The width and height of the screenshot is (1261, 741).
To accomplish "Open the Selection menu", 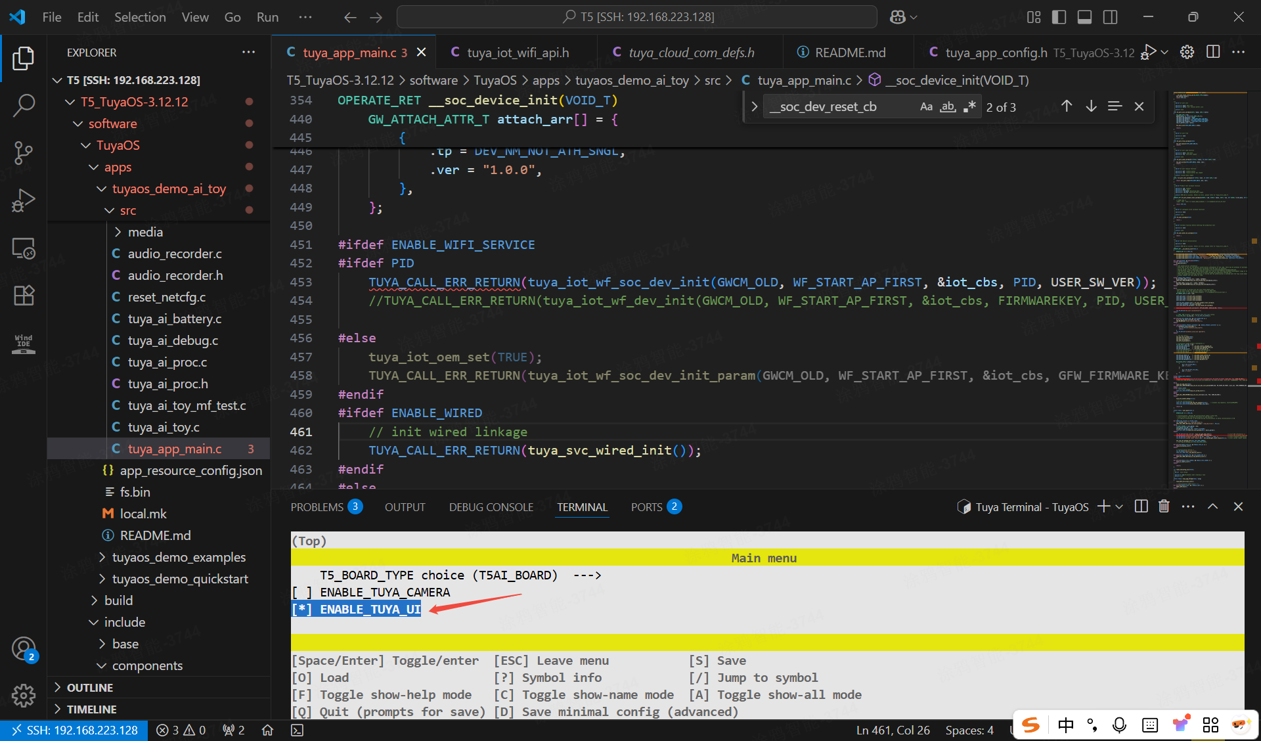I will coord(140,17).
